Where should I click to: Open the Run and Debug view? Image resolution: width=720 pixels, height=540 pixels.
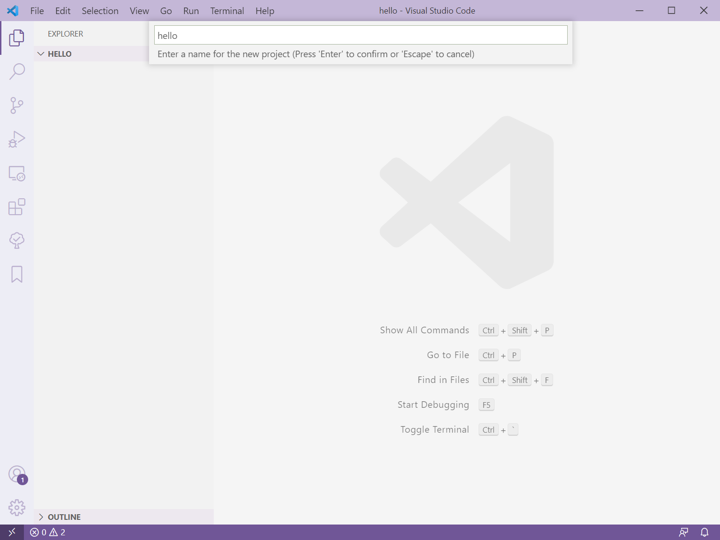tap(17, 139)
